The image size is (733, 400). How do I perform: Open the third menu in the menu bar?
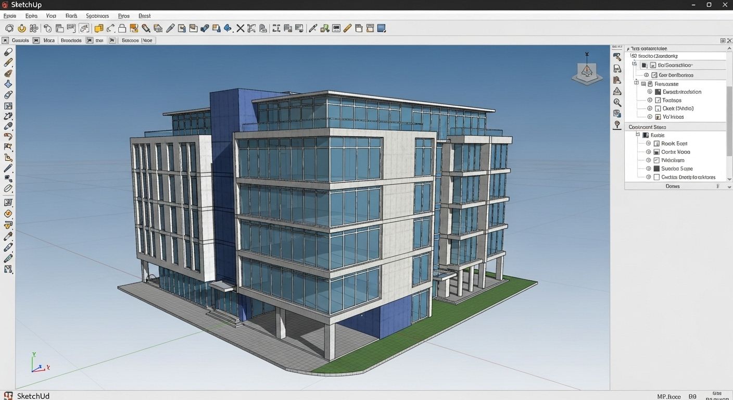tap(51, 16)
